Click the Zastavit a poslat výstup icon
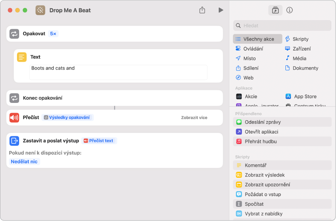This screenshot has width=336, height=221. coord(14,141)
